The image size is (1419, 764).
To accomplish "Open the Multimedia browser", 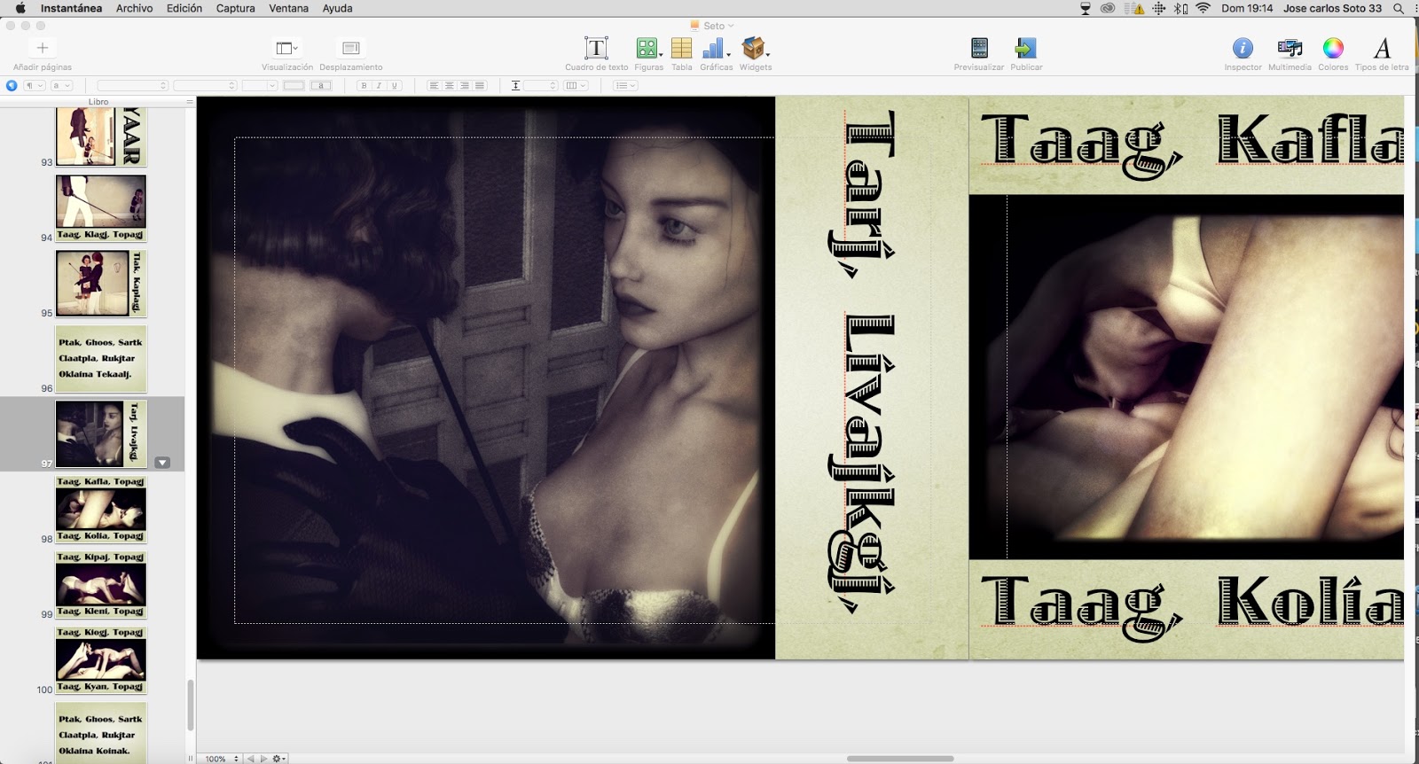I will (1290, 48).
